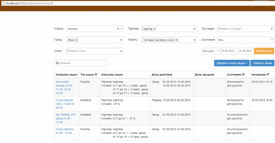Click the start date field 01.08.2015
The width and height of the screenshot is (275, 143).
click(x=228, y=51)
